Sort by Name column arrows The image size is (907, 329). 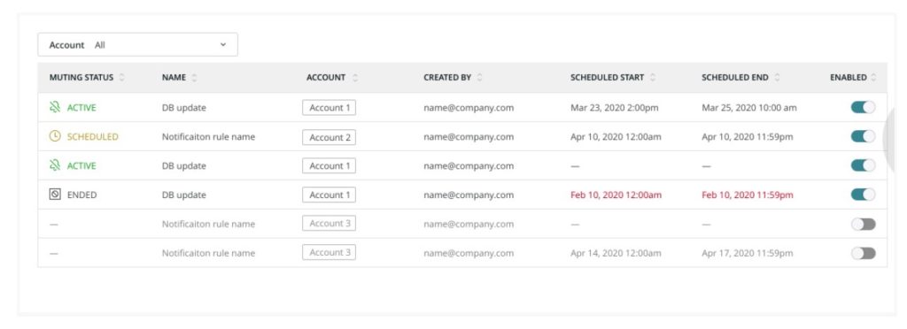(x=194, y=77)
